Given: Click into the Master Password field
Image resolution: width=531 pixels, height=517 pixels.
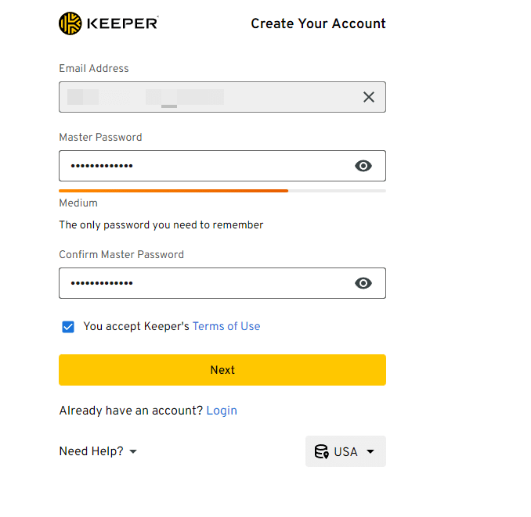Looking at the screenshot, I should 204,166.
